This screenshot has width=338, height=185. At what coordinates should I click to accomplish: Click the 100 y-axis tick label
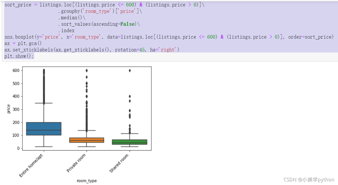coord(16,135)
